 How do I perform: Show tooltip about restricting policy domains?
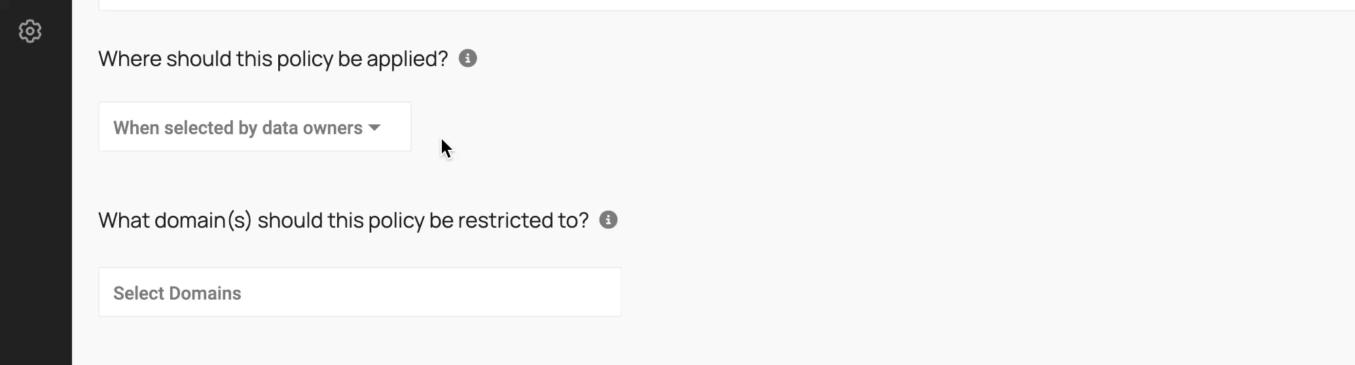click(608, 220)
